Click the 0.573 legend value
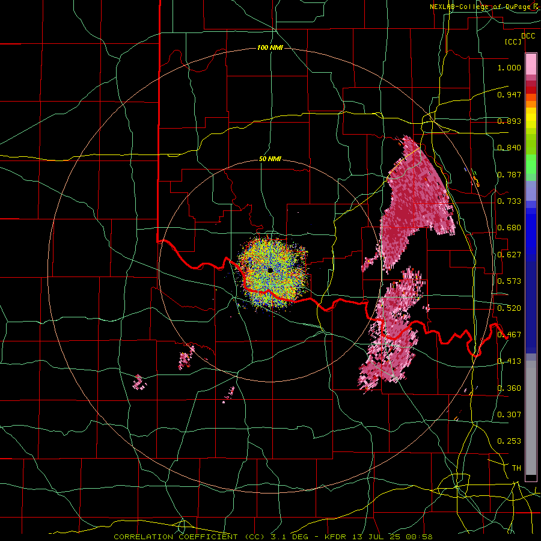The height and width of the screenshot is (541, 541). click(509, 281)
